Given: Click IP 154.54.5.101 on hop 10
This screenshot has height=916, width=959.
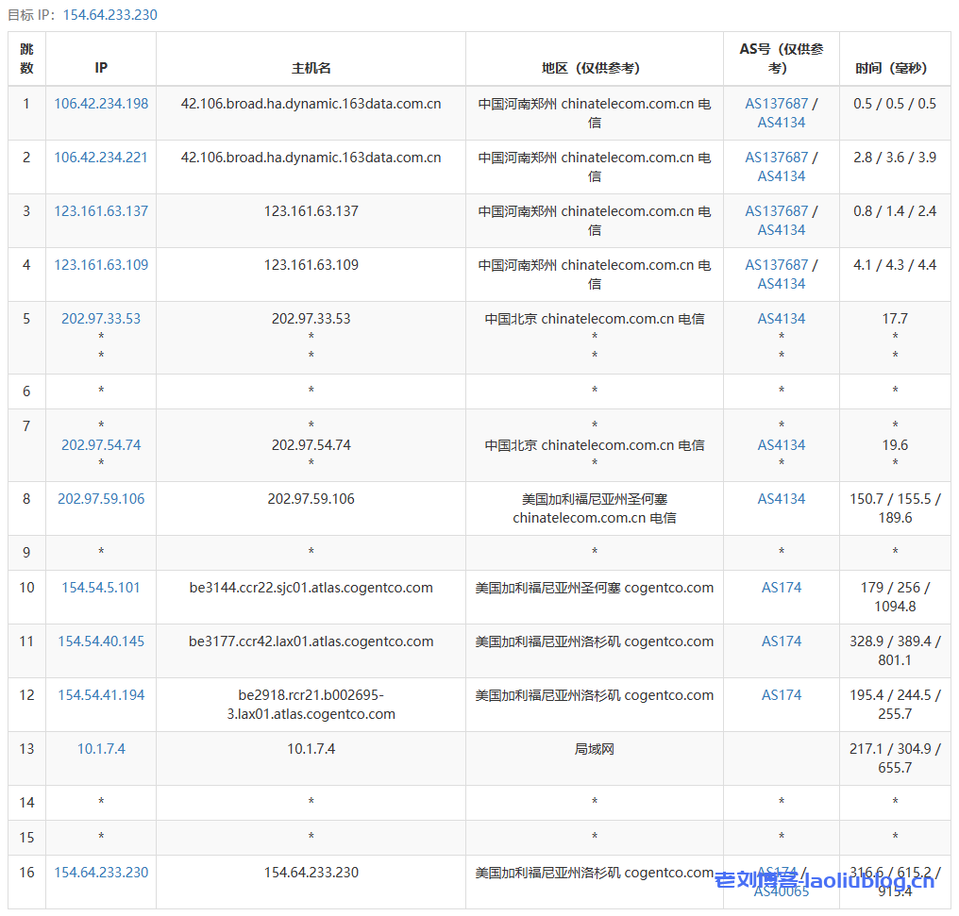Looking at the screenshot, I should click(x=100, y=587).
